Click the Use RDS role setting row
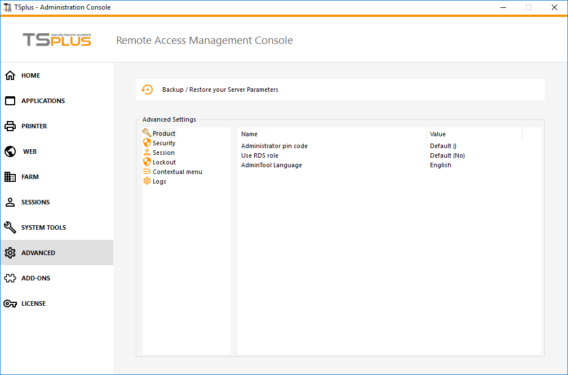 (x=260, y=155)
